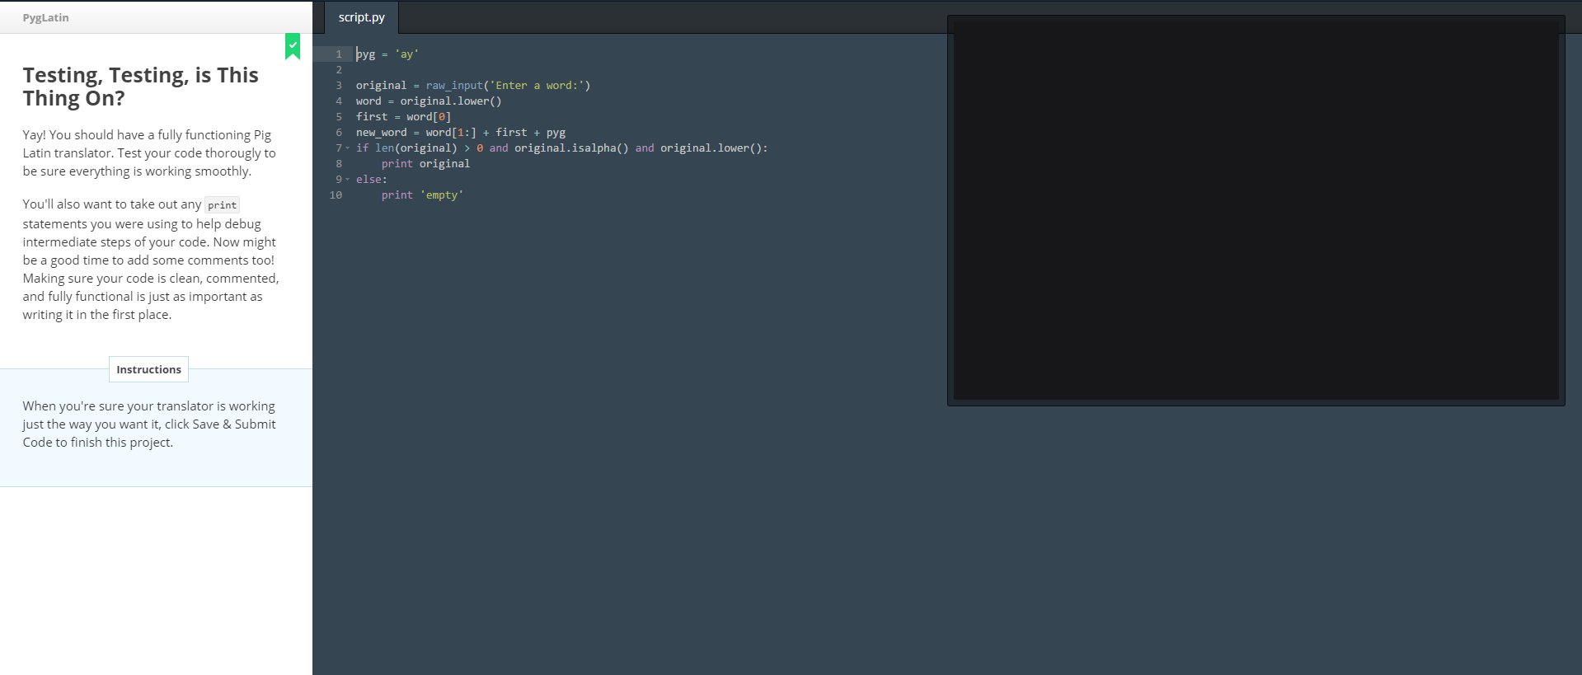Collapse the else block on line 9

(347, 180)
